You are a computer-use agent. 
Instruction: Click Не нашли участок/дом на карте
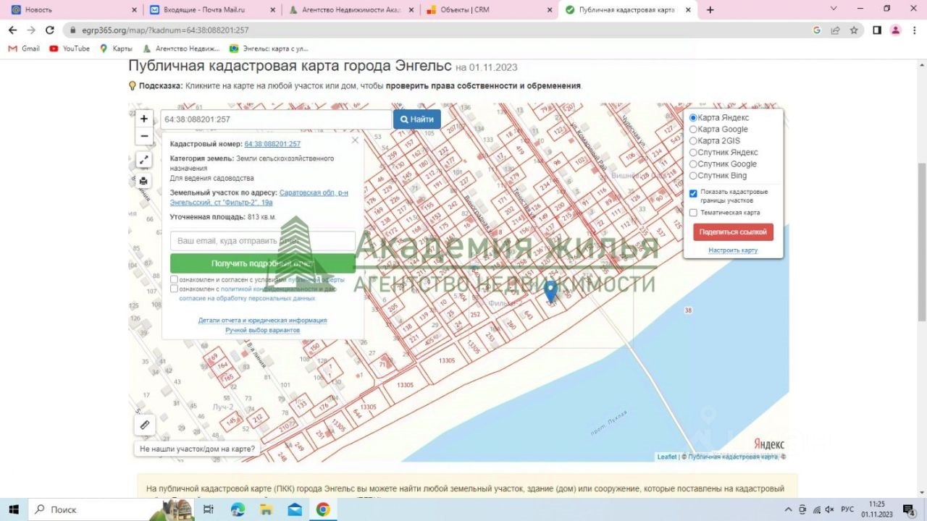[x=197, y=449]
